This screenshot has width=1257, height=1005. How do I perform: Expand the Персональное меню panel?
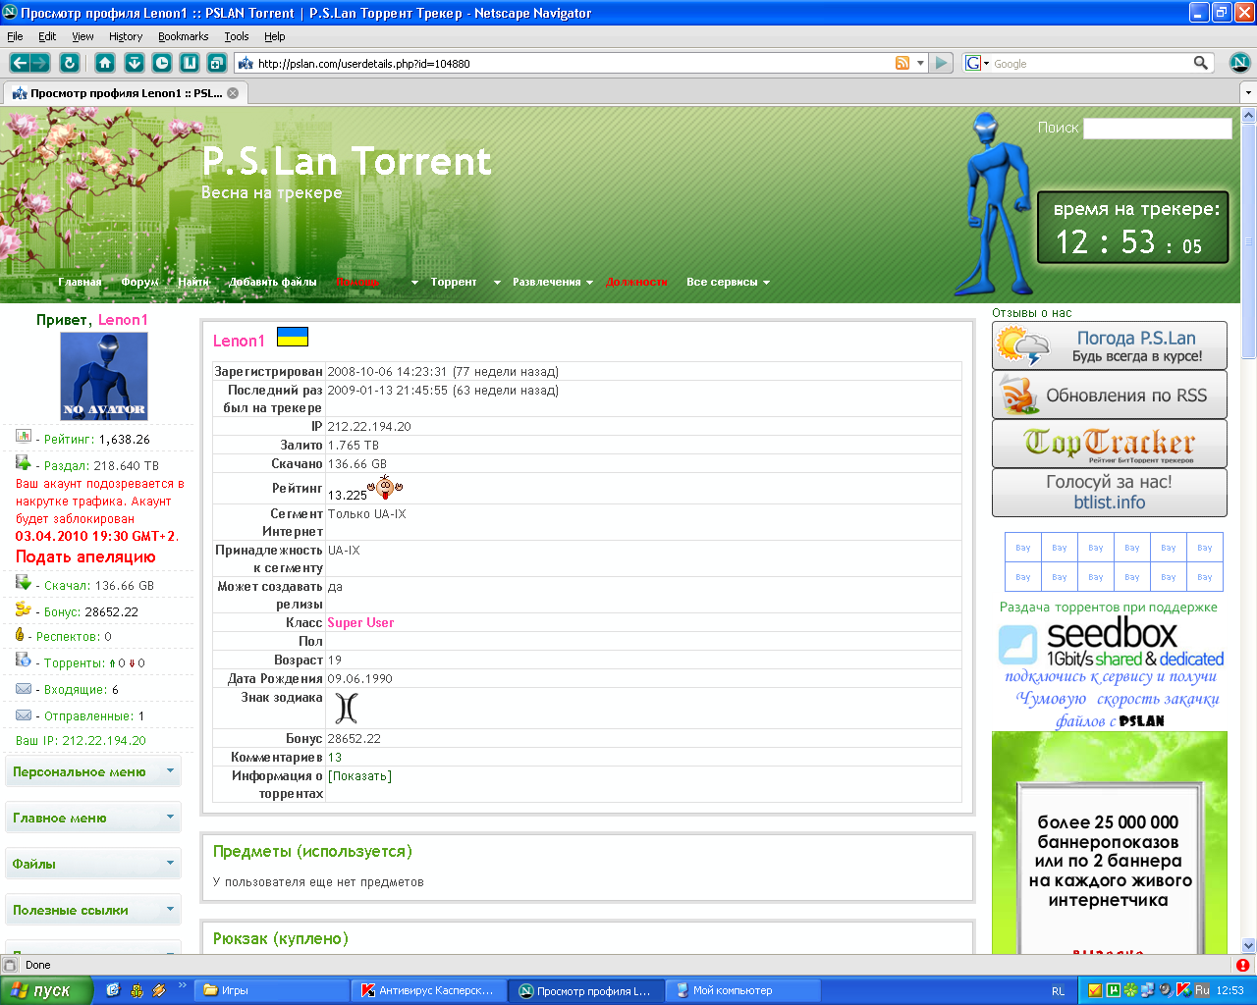(93, 771)
